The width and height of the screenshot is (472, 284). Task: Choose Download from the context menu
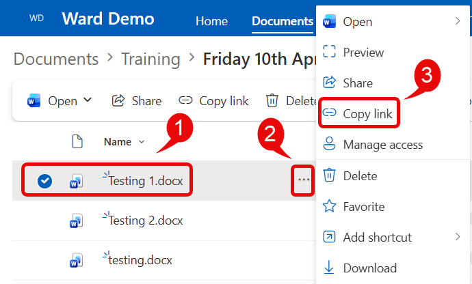coord(369,268)
